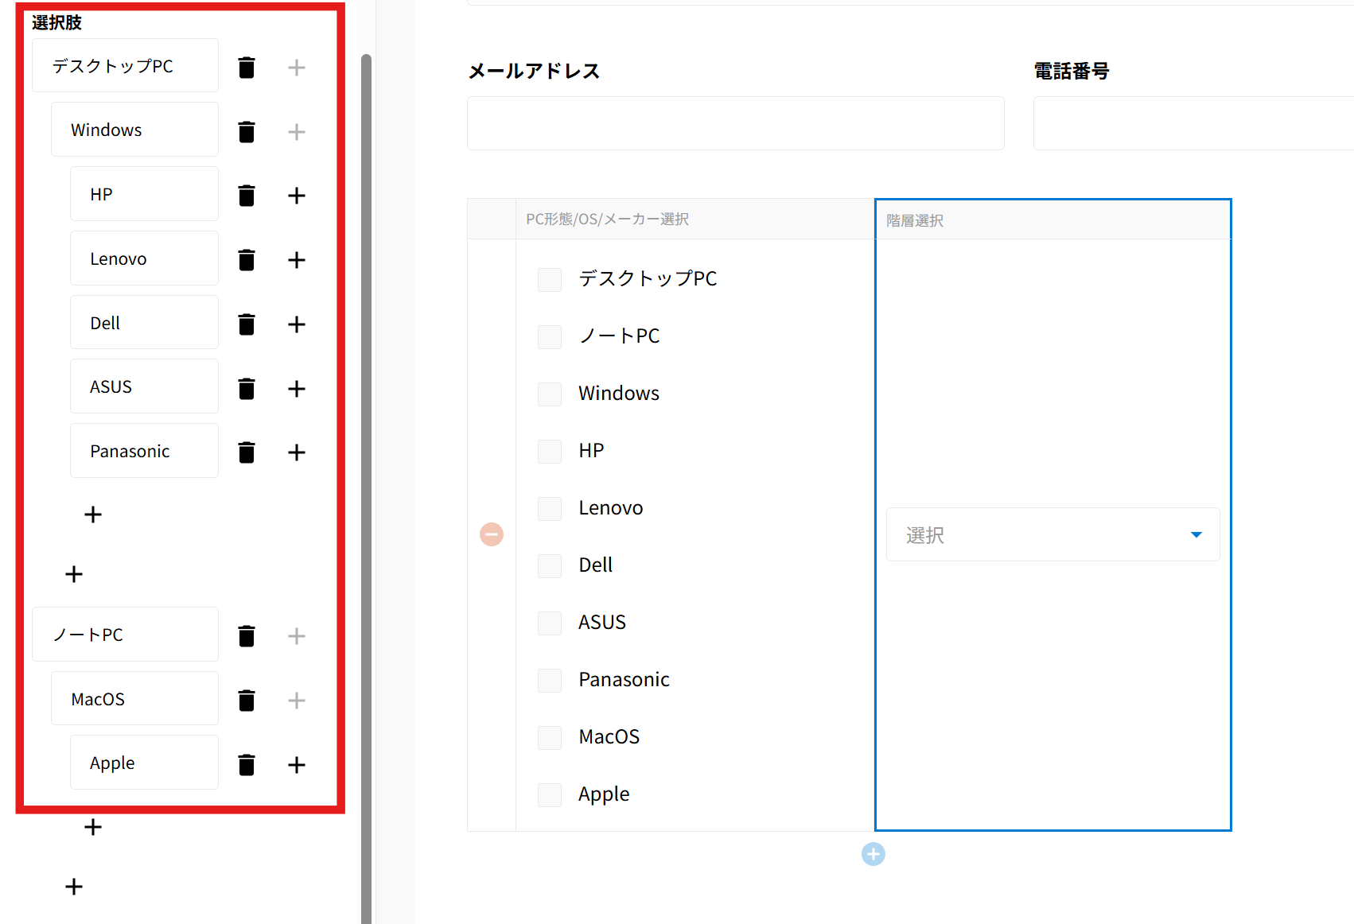Check the Apple checkbox
The height and width of the screenshot is (924, 1354).
pyautogui.click(x=550, y=795)
